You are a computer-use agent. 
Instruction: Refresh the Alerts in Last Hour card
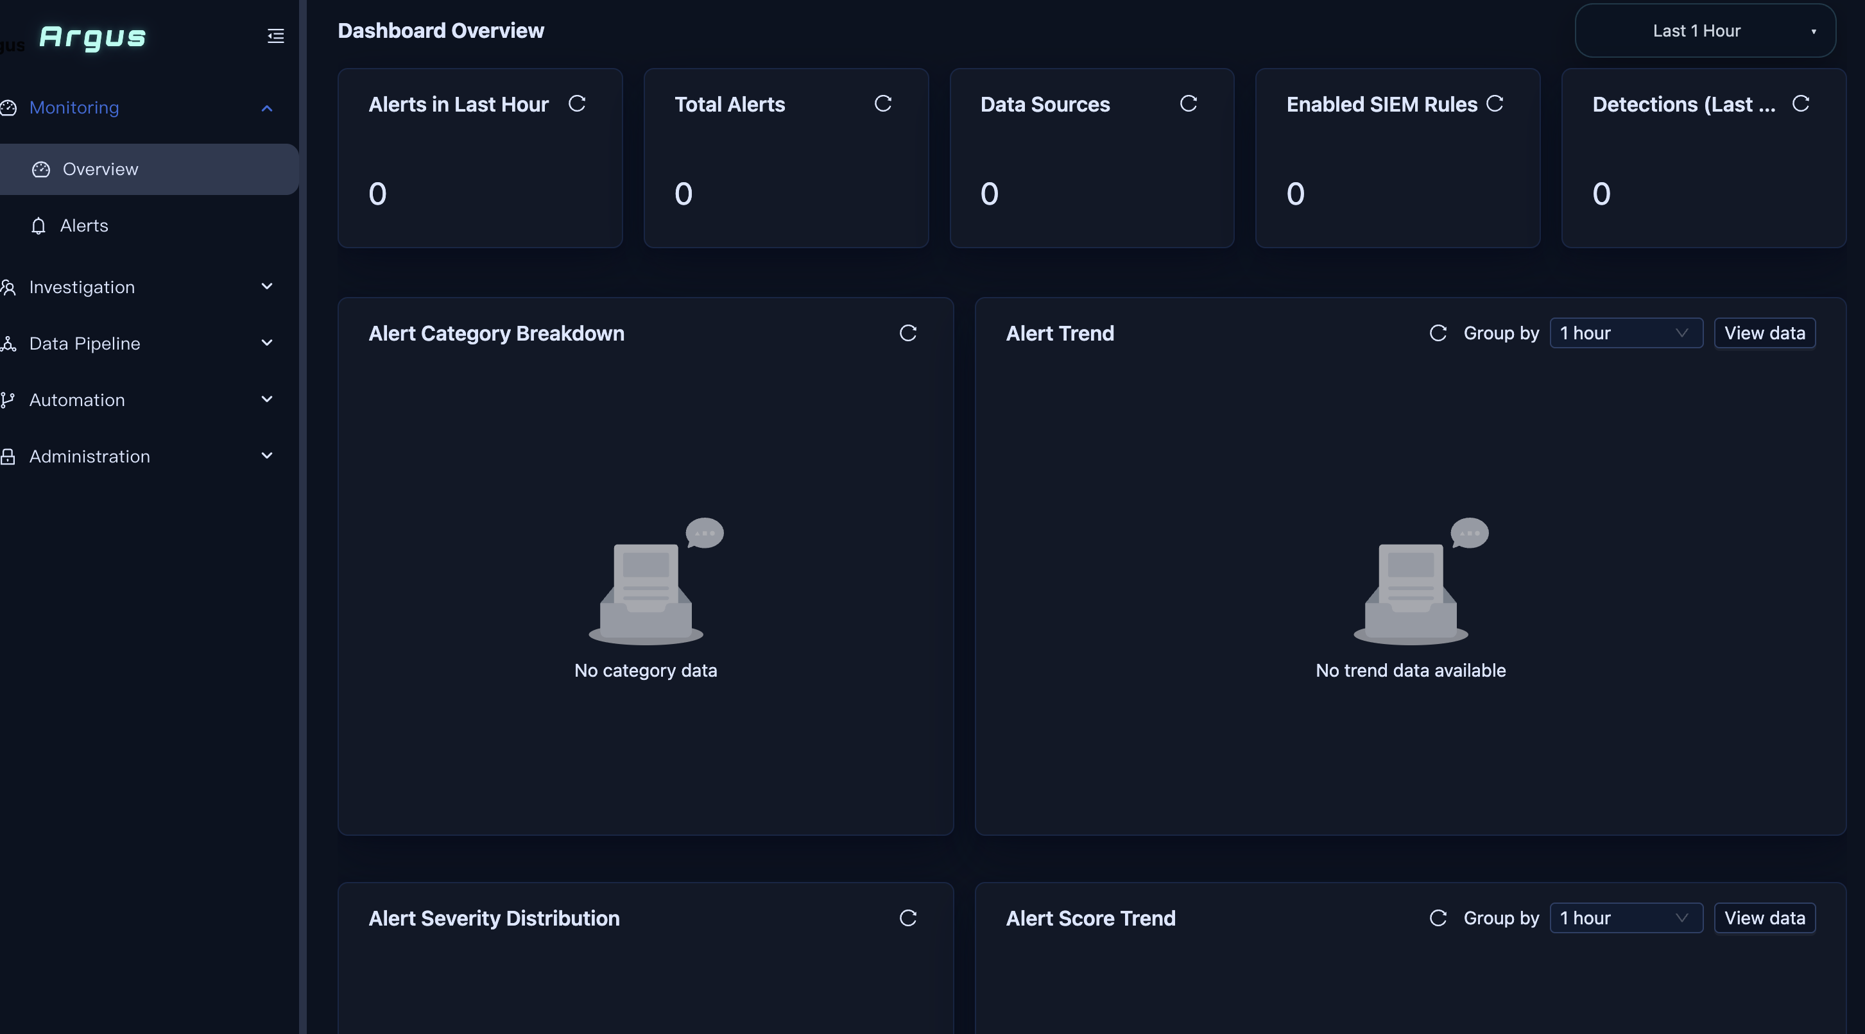[x=577, y=103]
